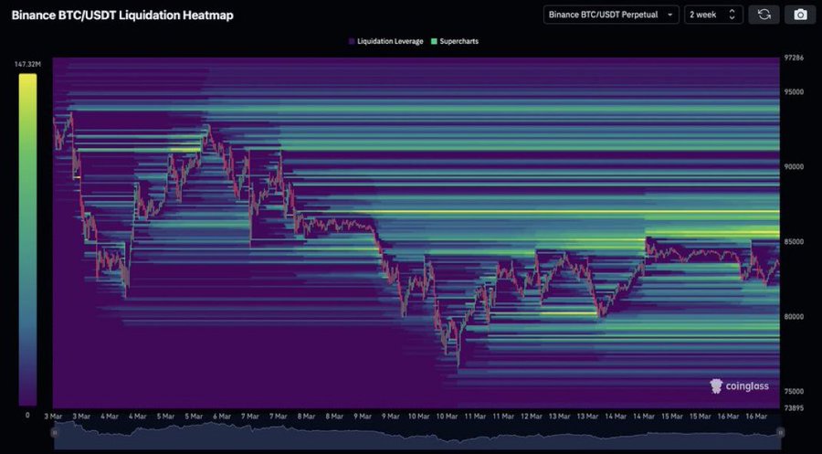822x454 pixels.
Task: Take a chart snapshot with the camera button
Action: point(800,15)
